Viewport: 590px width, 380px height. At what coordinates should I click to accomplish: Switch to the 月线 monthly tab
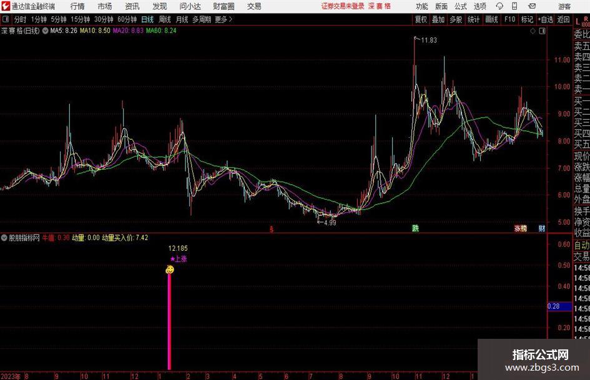click(x=182, y=19)
